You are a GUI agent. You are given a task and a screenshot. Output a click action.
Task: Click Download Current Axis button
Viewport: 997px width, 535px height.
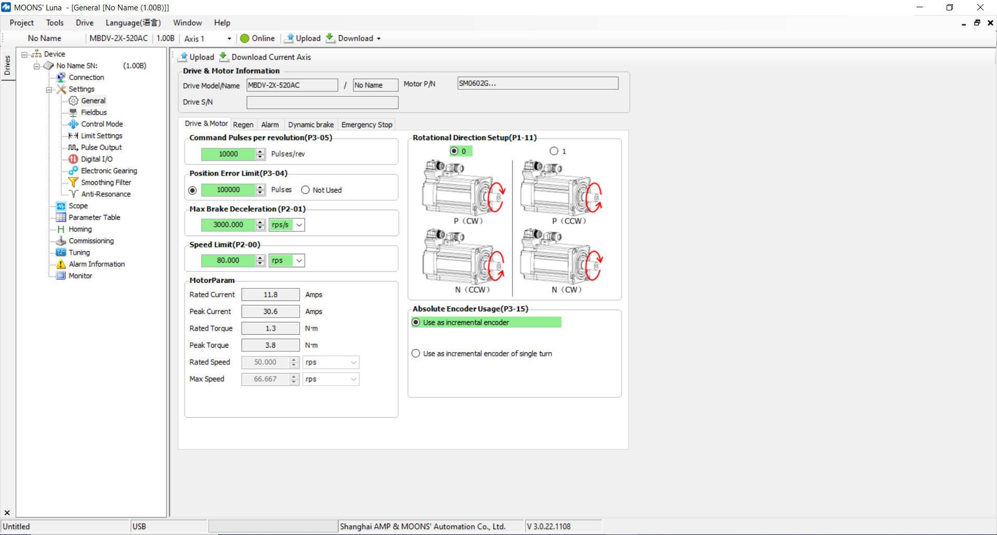265,57
